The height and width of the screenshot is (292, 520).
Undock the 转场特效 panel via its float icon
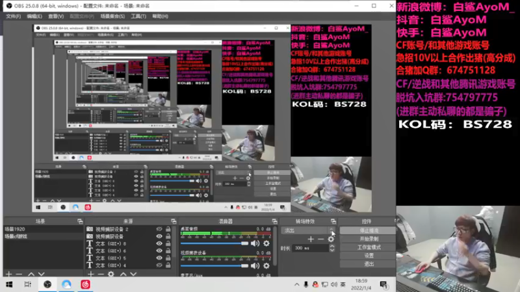coord(333,221)
